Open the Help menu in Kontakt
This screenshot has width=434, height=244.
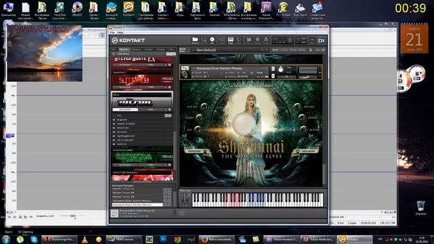121,33
